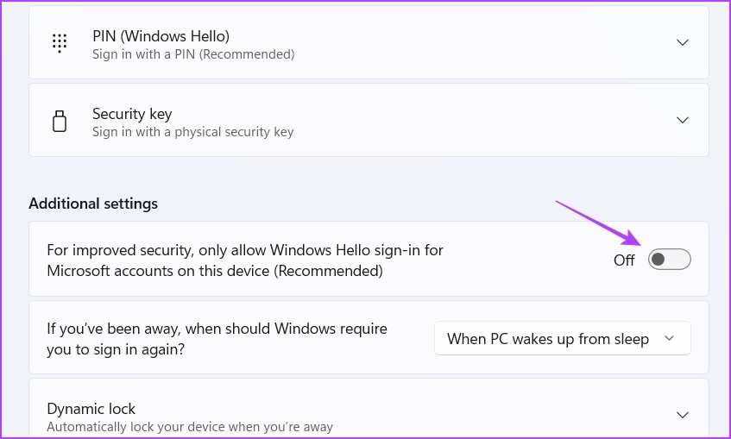Click the Additional settings heading
Screen dimensions: 731x439
coord(93,204)
